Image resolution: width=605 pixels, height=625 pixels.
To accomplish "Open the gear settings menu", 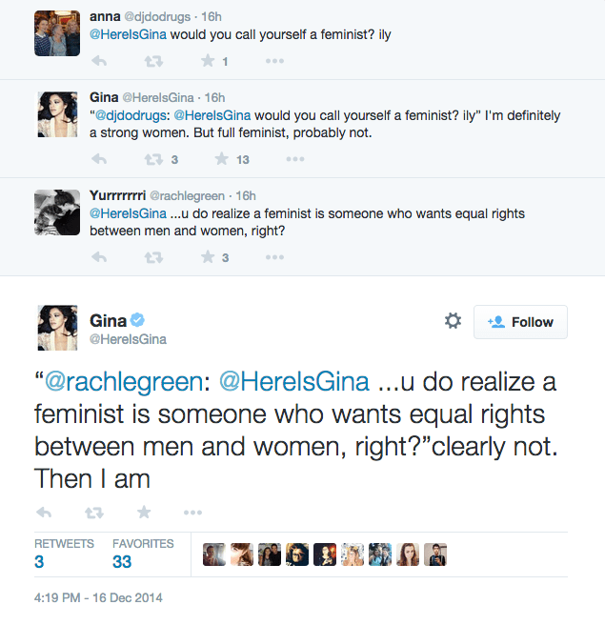I will coord(454,322).
